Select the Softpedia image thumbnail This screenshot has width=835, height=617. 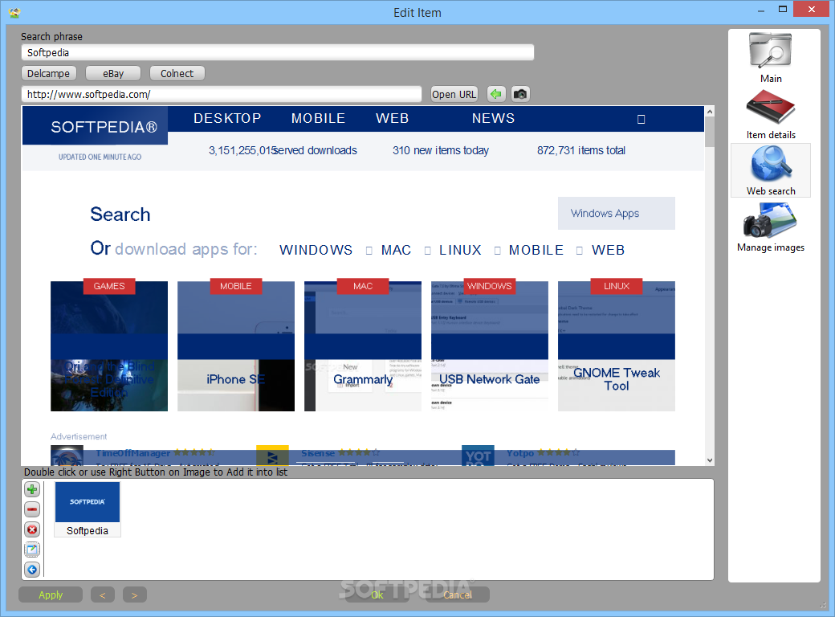(x=88, y=509)
